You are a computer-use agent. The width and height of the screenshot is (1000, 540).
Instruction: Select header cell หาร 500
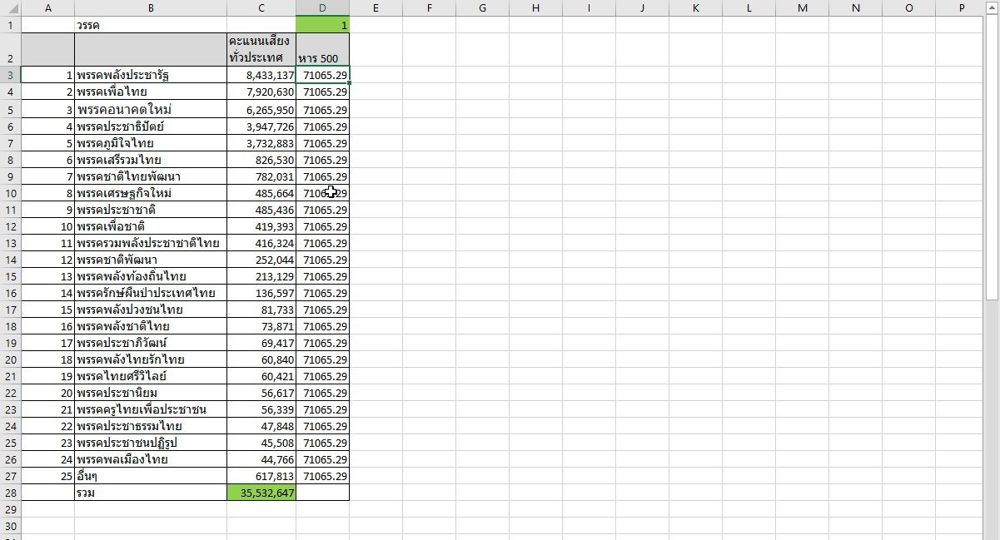click(323, 49)
